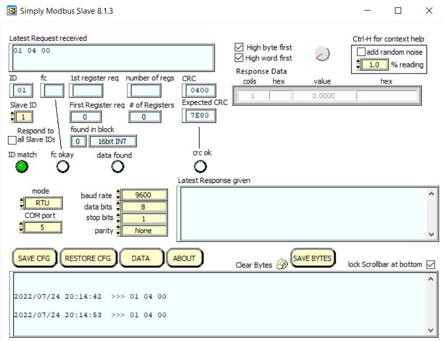
Task: Open the baud rate 9600 selector
Action: [x=144, y=195]
